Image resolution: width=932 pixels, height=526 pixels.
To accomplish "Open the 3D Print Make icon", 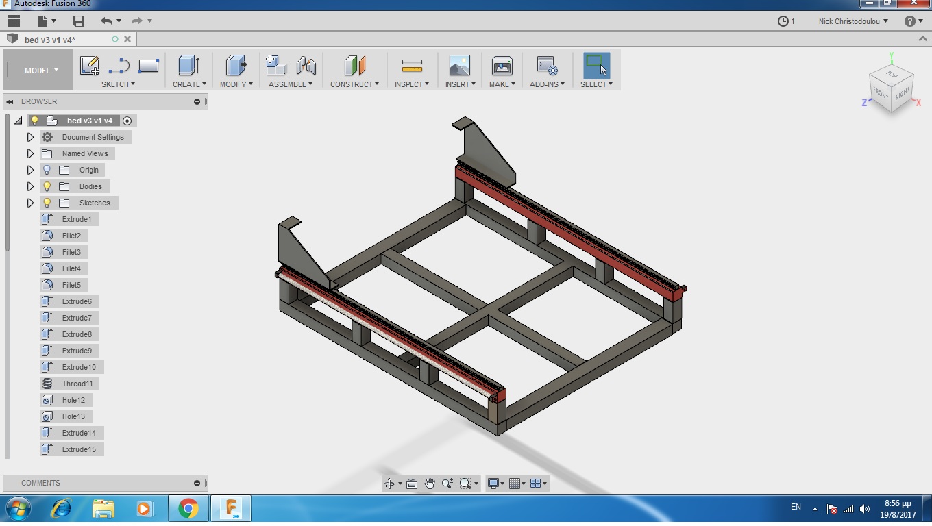I will pos(502,66).
